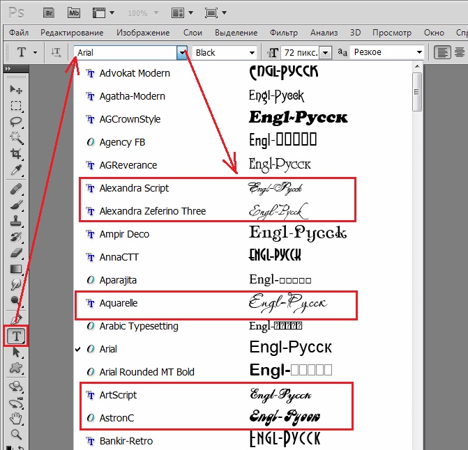Align text left
Image resolution: width=468 pixels, height=450 pixels.
[442, 52]
